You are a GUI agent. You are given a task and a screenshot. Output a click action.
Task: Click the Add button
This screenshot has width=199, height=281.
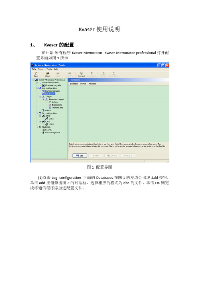pyautogui.click(x=79, y=156)
